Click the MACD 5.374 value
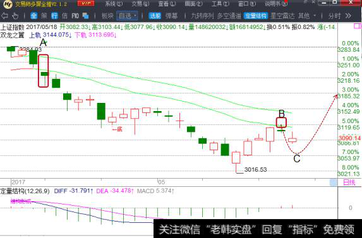 (x=155, y=191)
